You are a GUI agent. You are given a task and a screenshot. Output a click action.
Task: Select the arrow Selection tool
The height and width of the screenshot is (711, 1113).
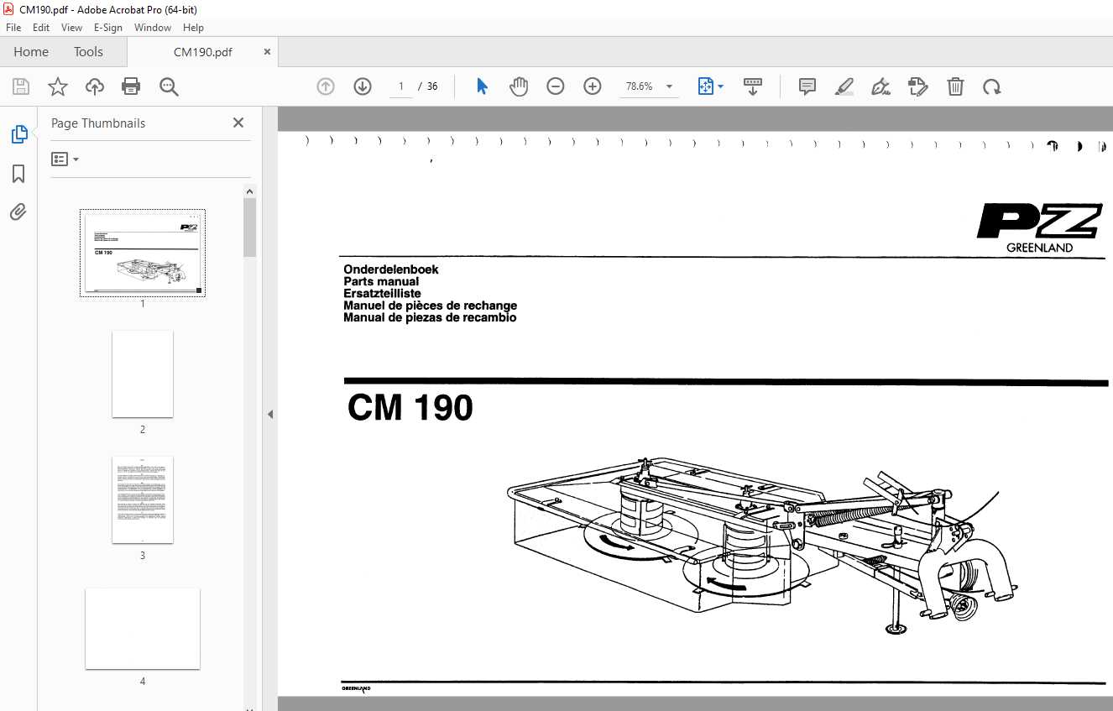tap(482, 86)
